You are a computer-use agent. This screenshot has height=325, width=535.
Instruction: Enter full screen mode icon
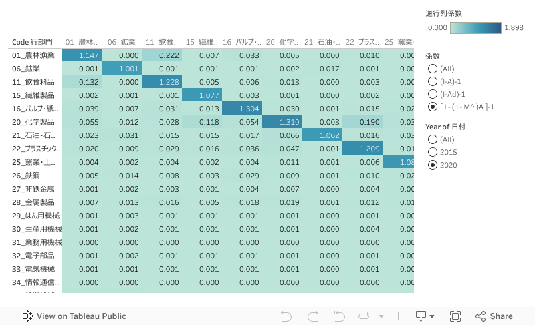455,316
